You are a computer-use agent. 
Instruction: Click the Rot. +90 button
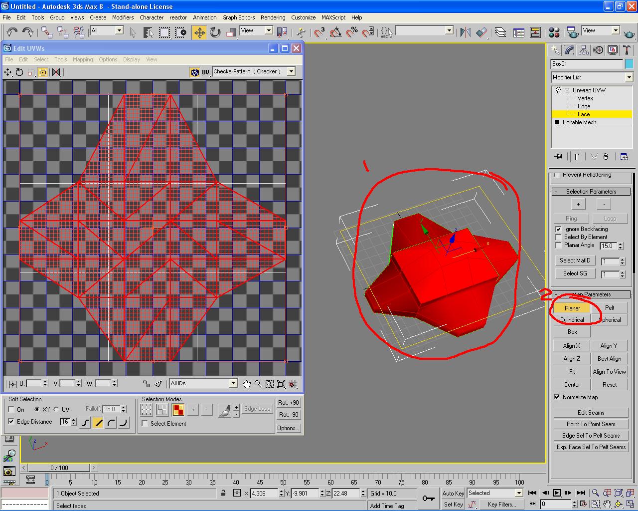[x=289, y=403]
